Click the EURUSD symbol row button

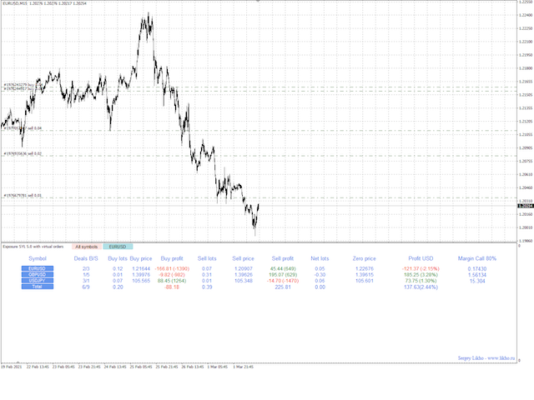[x=38, y=268]
